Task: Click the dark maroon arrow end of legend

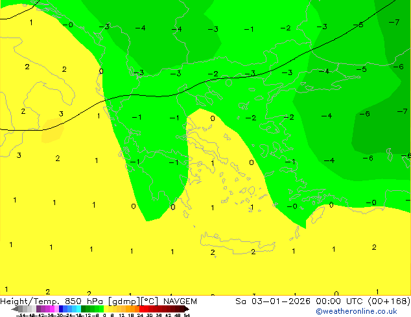Action: coord(187,309)
